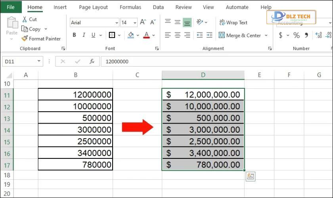Image resolution: width=333 pixels, height=198 pixels.
Task: Expand the fill color dropdown arrow
Action: pos(138,35)
